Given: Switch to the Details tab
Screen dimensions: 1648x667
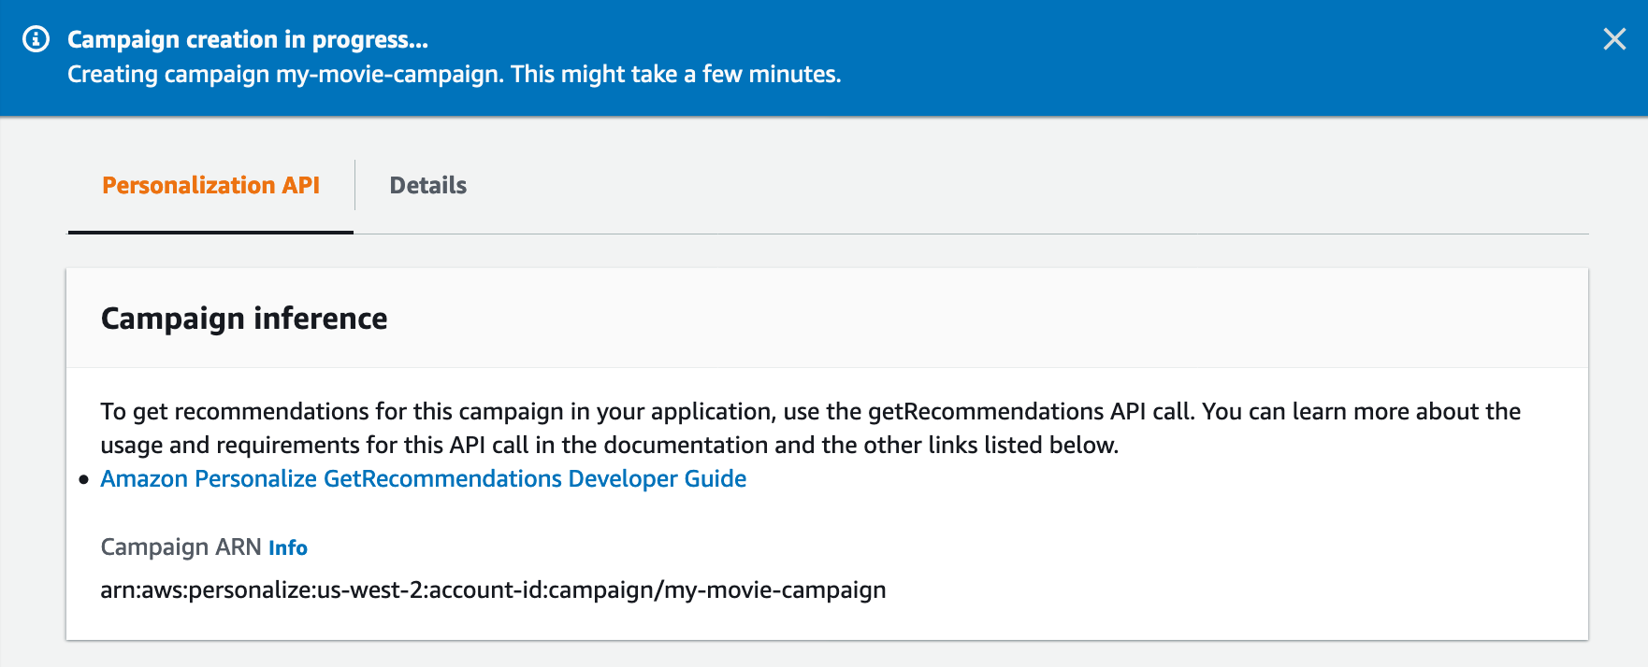Looking at the screenshot, I should click(x=427, y=185).
